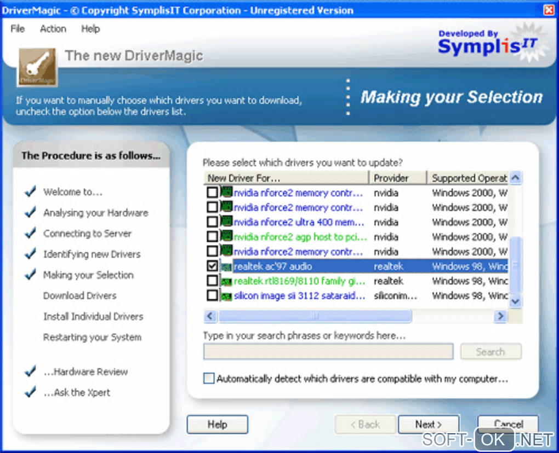559x453 pixels.
Task: Click Download Drivers procedure step
Action: [x=80, y=295]
